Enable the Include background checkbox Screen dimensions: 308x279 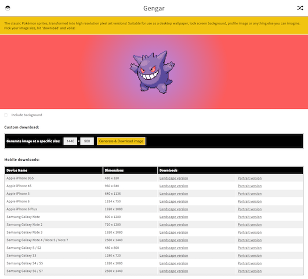[6, 115]
